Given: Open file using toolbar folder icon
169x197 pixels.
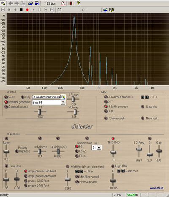Looking at the screenshot, I should coord(30,3).
